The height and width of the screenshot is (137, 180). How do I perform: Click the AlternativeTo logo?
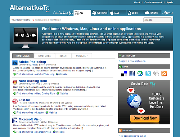30,8
